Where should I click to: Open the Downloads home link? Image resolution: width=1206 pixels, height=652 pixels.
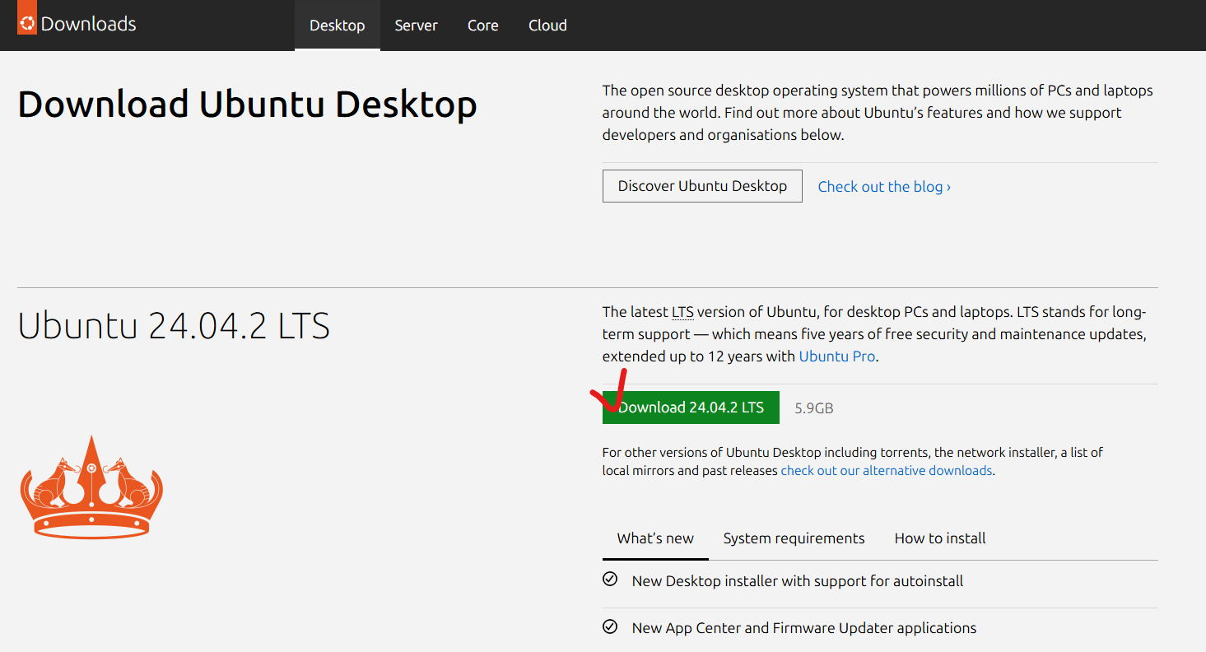point(88,24)
